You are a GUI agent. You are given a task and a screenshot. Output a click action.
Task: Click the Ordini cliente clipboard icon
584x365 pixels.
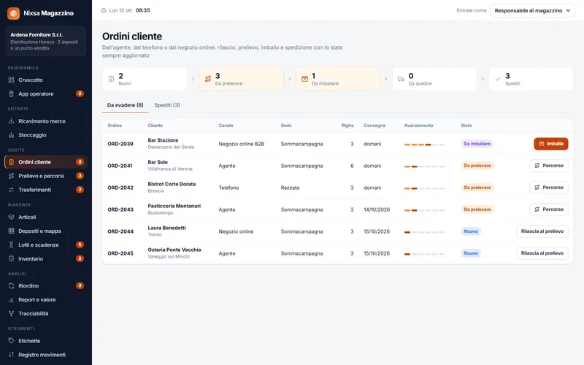[11, 162]
